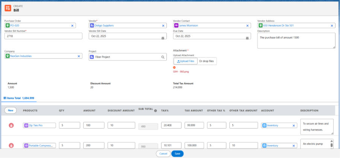340x158 pixels.
Task: Clear the Purchase Order PO-020 selection
Action: click(72, 26)
